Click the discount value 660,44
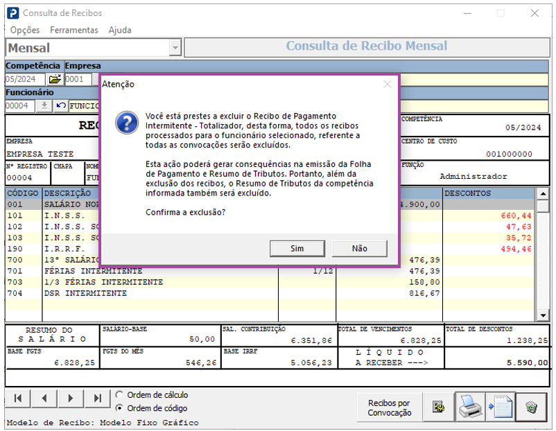 click(x=516, y=215)
